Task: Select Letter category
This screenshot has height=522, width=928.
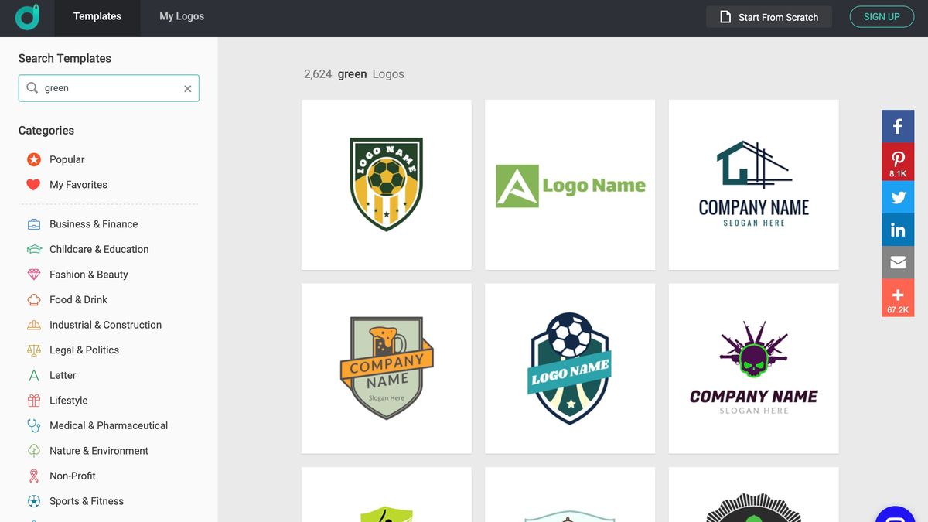Action: coord(63,376)
